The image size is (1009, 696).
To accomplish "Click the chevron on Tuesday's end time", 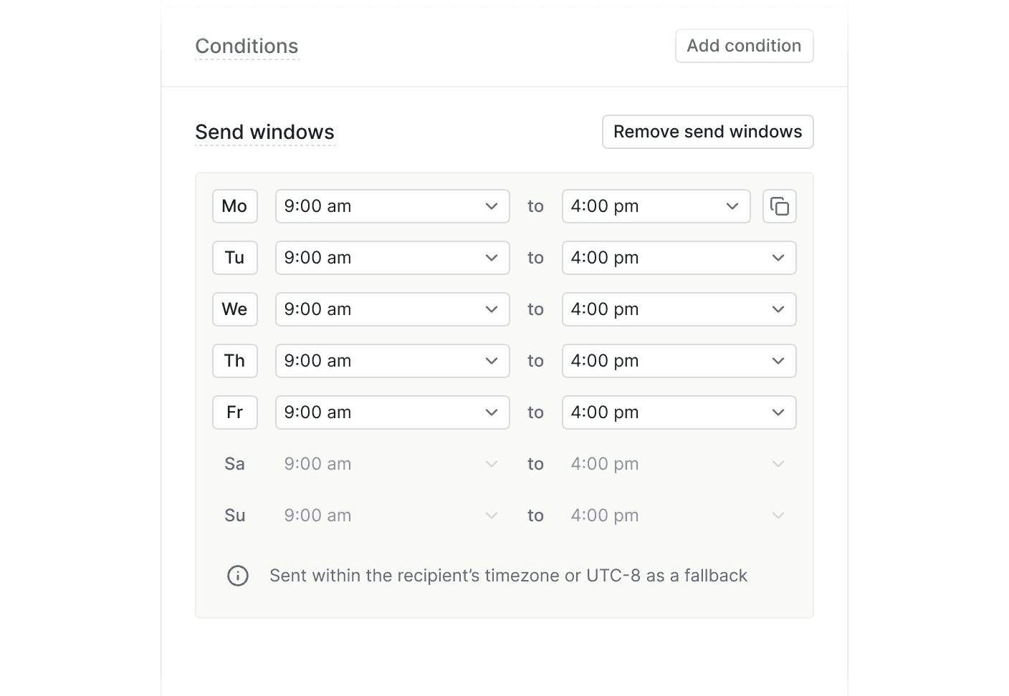I will [778, 258].
